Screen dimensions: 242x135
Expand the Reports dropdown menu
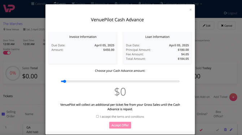[x=100, y=3]
